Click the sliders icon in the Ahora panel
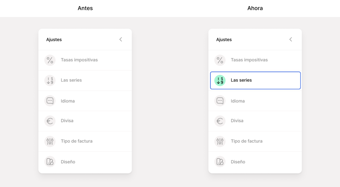The width and height of the screenshot is (340, 187). pyautogui.click(x=220, y=141)
